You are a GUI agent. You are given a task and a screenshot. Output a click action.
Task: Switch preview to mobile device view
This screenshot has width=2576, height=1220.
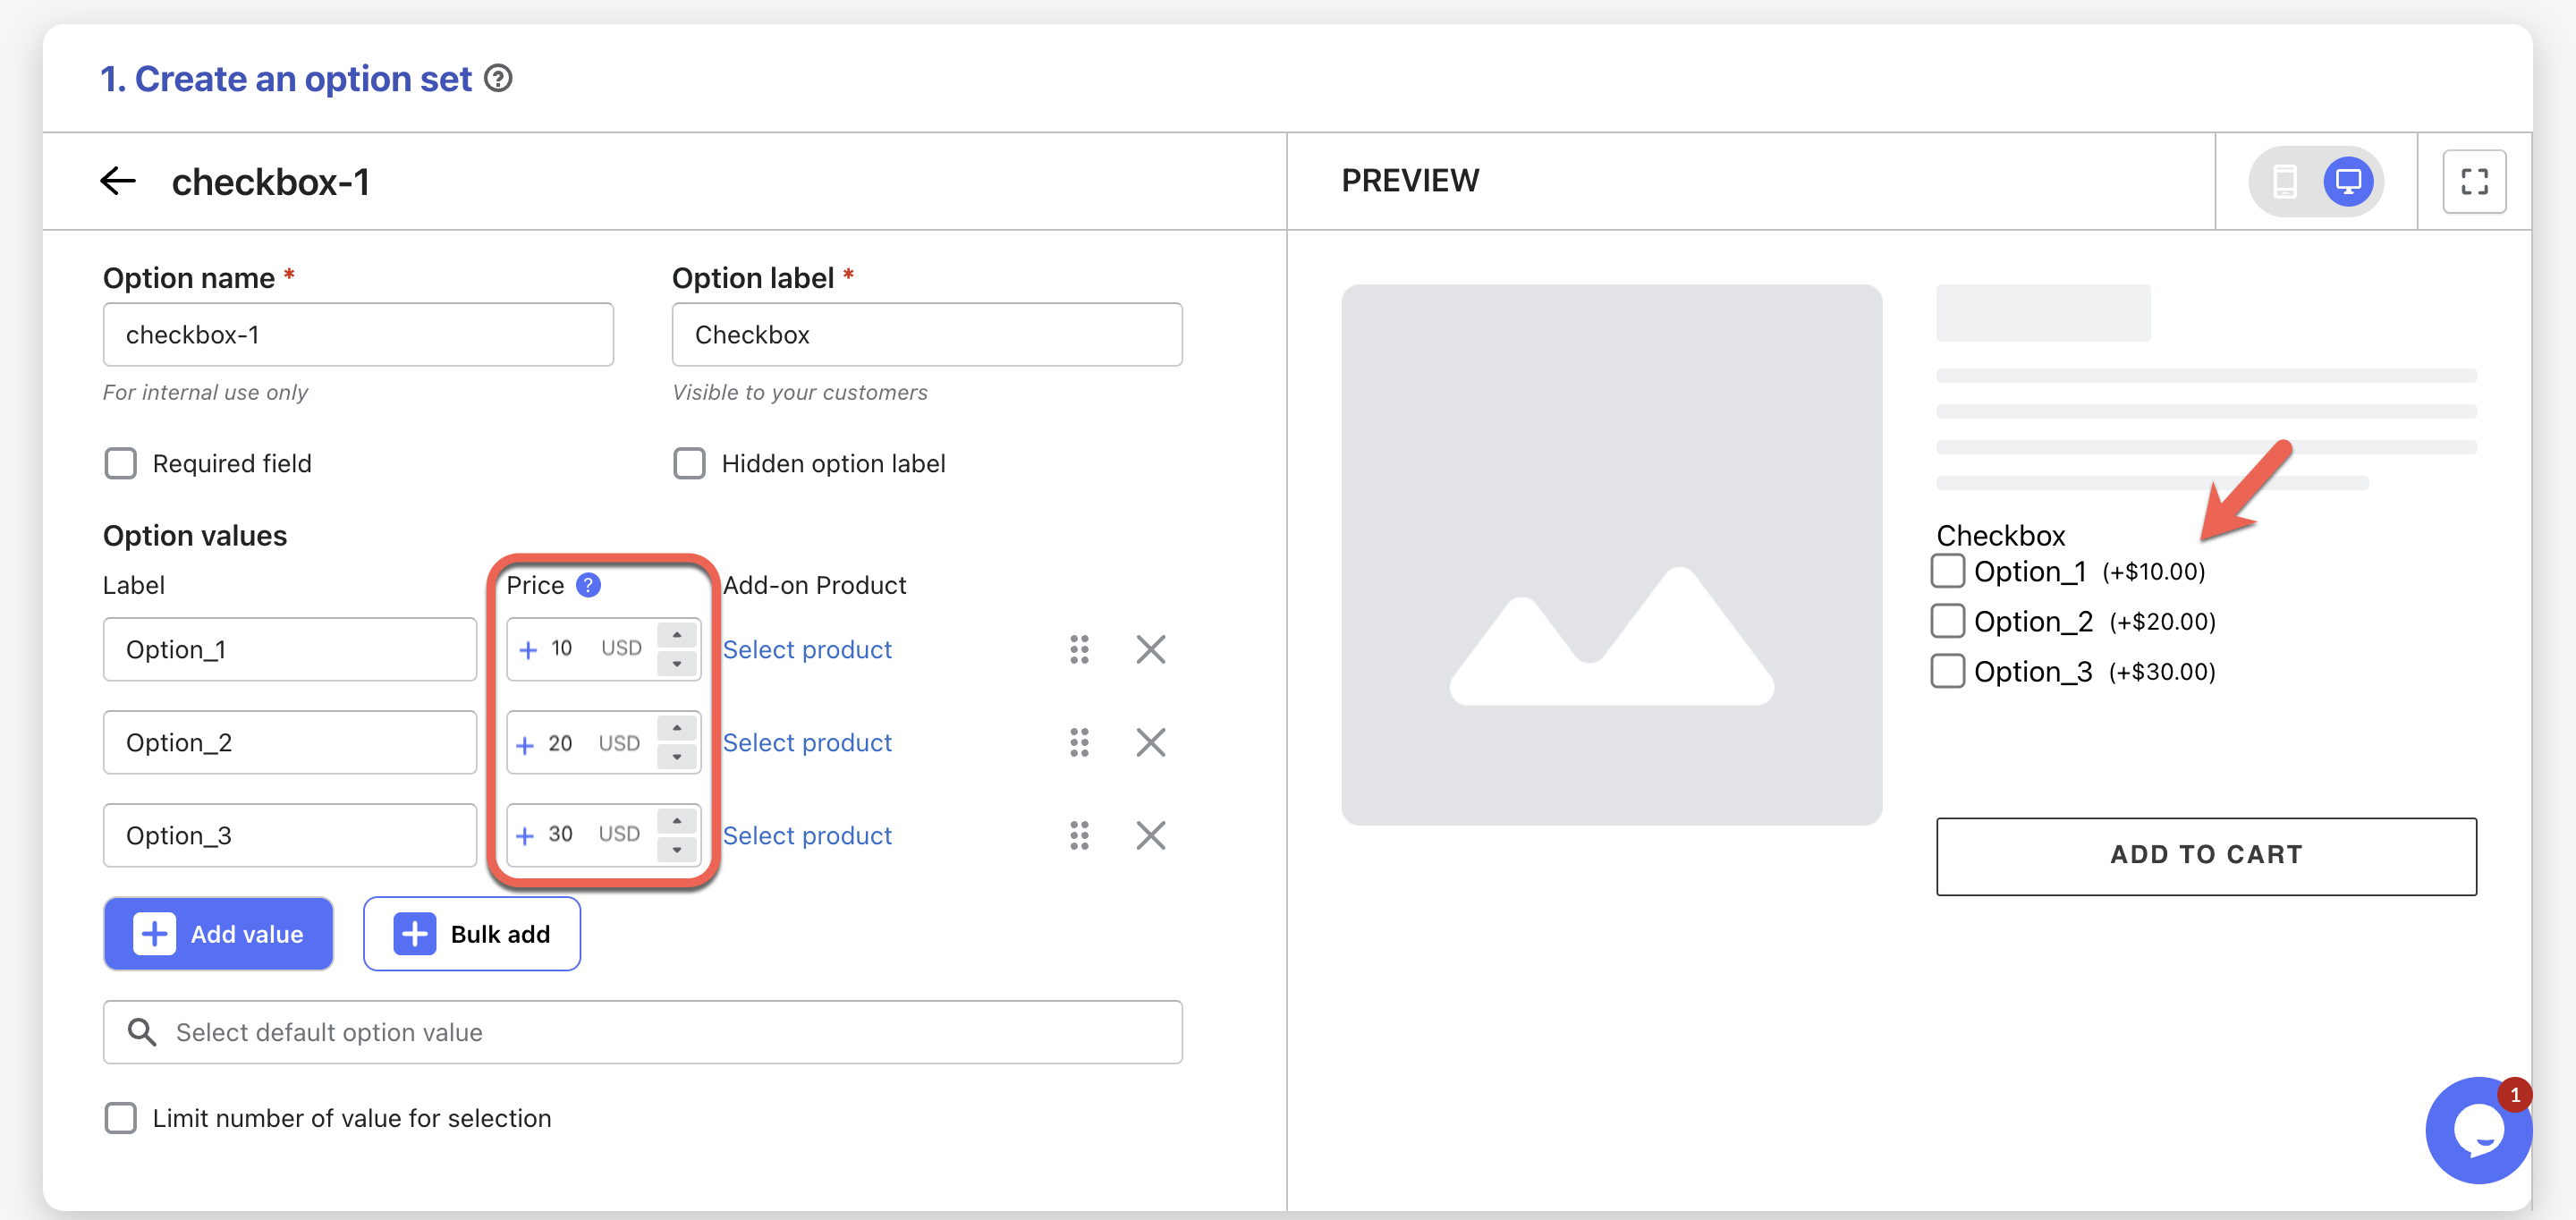pyautogui.click(x=2284, y=181)
